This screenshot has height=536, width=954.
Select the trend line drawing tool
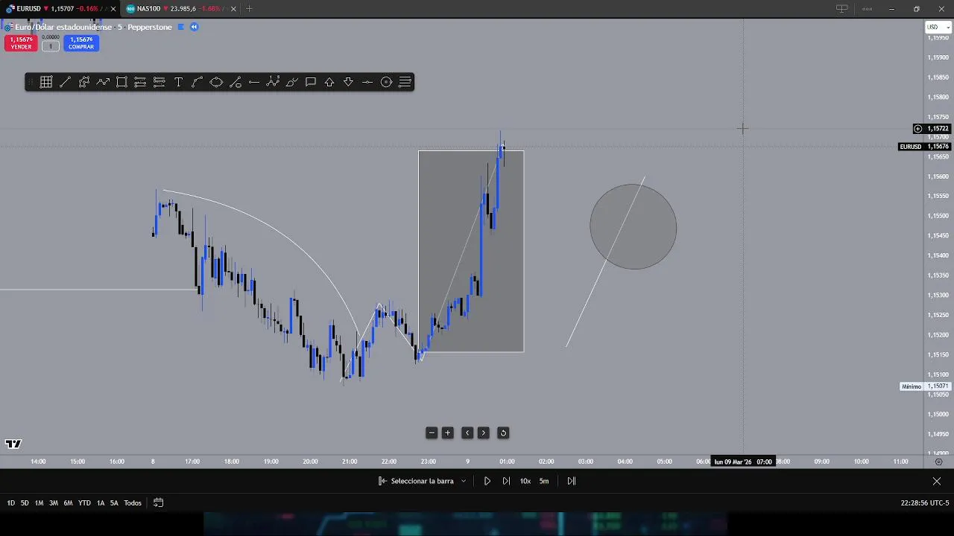[x=65, y=82]
